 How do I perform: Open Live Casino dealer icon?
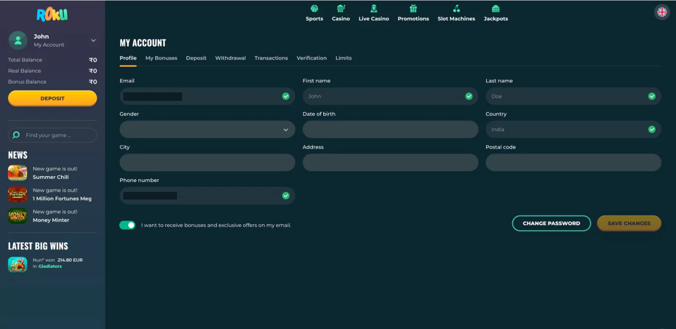tap(374, 8)
